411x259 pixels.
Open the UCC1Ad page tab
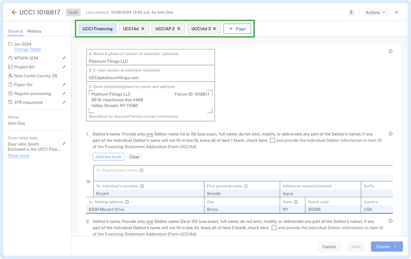point(131,29)
